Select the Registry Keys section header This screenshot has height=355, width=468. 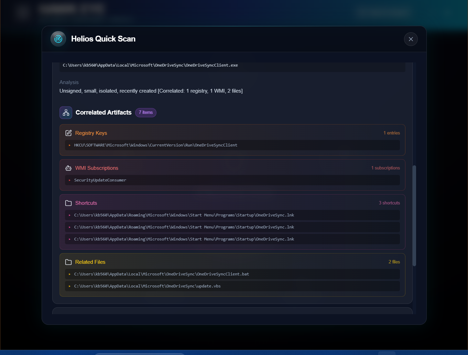91,133
